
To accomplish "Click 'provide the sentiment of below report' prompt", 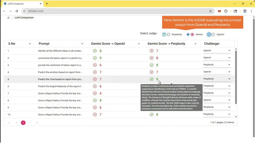I will [x=60, y=65].
